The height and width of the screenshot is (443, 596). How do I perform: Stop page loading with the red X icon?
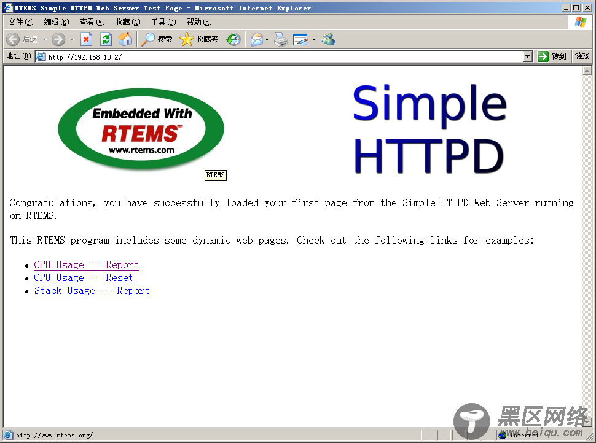tap(86, 39)
